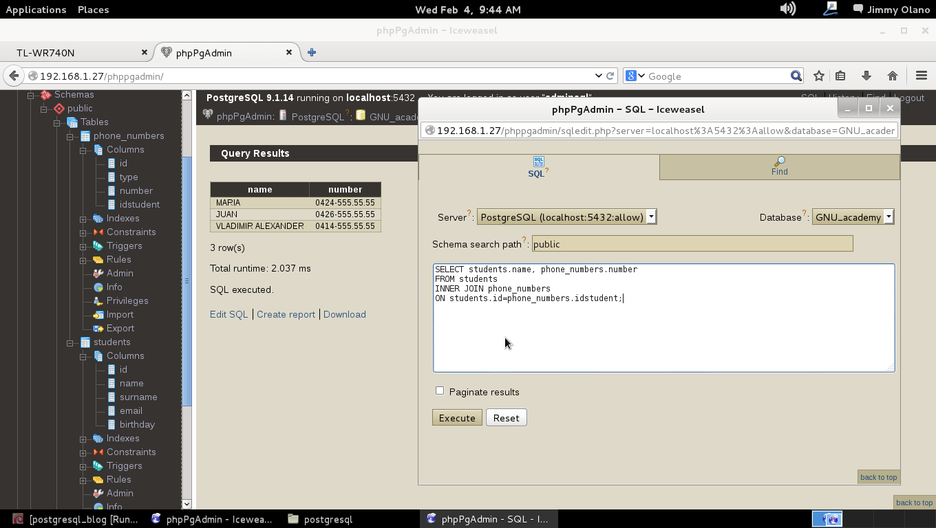The height and width of the screenshot is (528, 936).
Task: Click the Schema search path field
Action: coord(692,243)
